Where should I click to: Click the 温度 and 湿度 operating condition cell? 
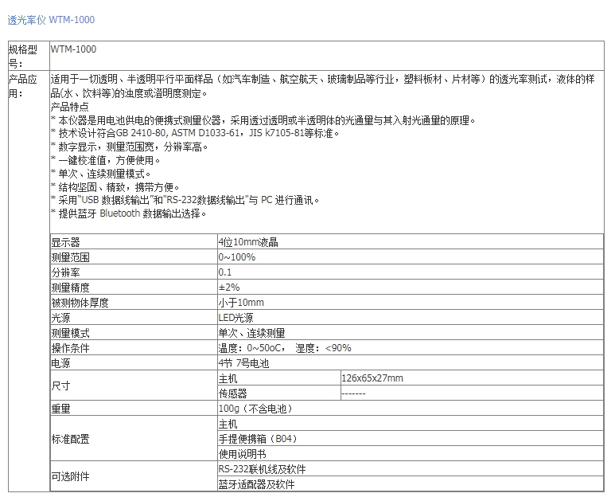[x=284, y=348]
